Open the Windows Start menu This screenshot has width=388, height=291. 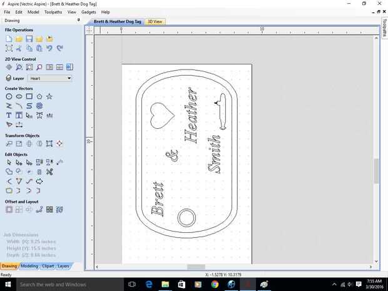(x=8, y=284)
